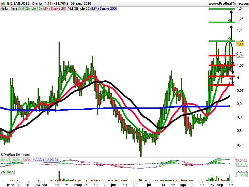
Task: Click the 1,3 price axis label
Action: (239, 8)
